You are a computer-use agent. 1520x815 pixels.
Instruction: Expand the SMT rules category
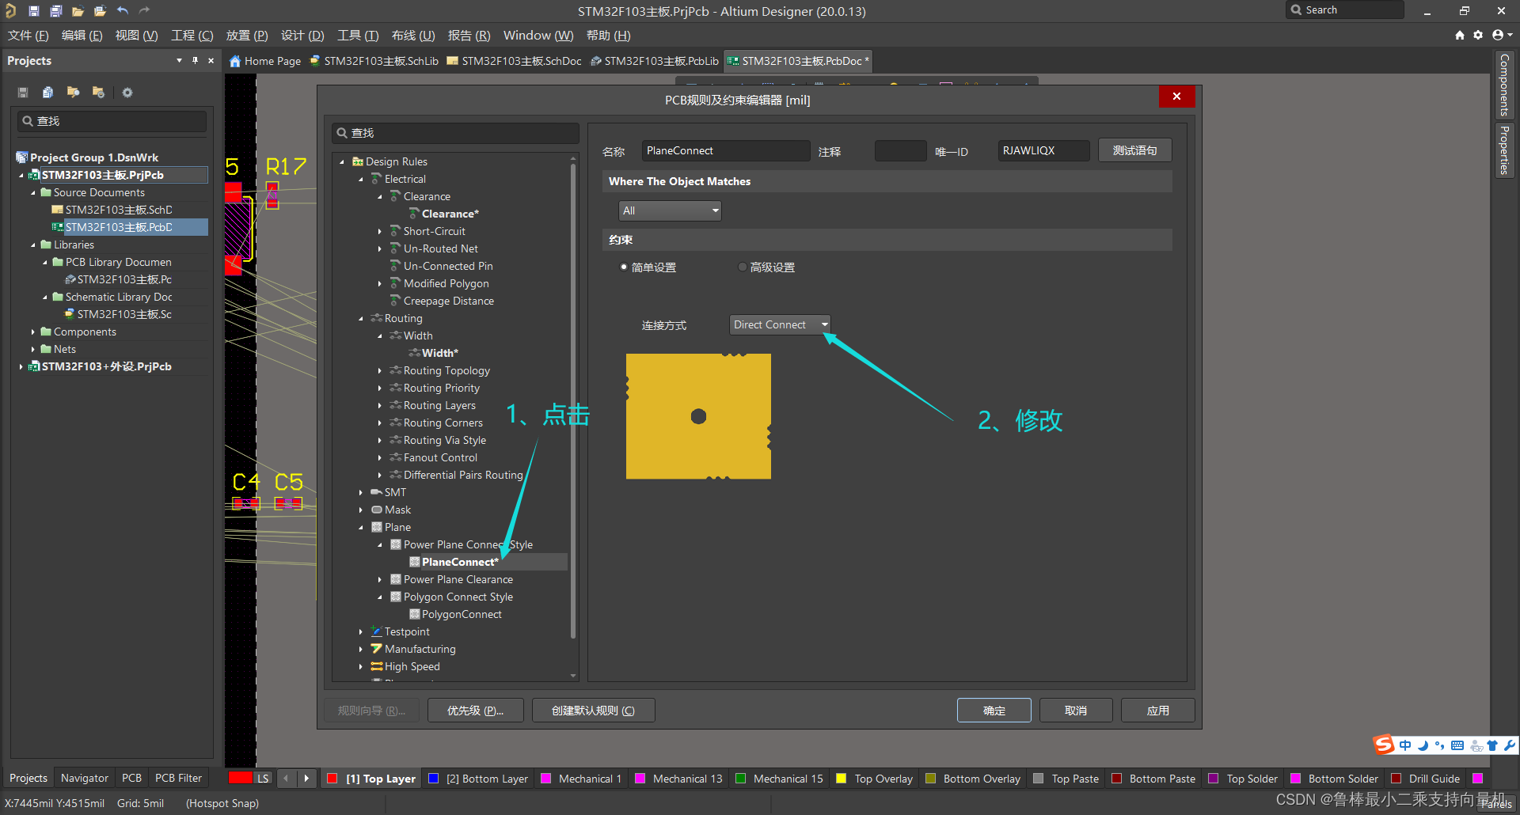tap(361, 493)
